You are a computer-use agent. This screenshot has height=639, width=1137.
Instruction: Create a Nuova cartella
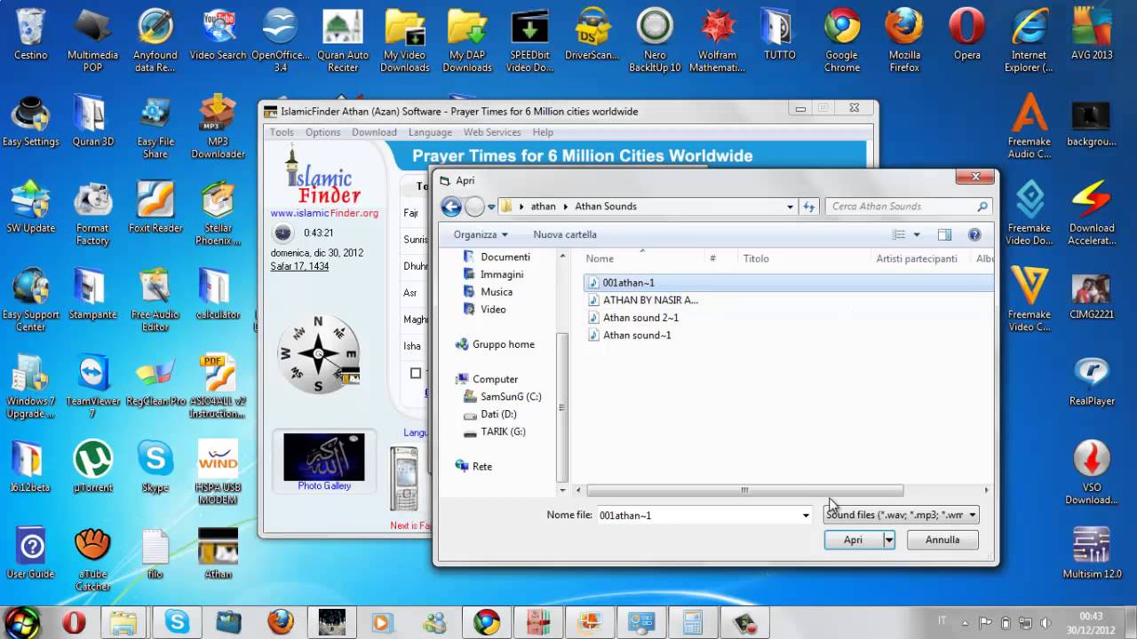(565, 234)
